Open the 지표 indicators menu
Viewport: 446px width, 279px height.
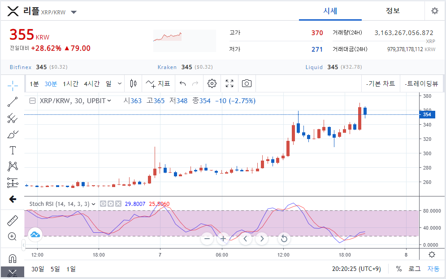(158, 83)
